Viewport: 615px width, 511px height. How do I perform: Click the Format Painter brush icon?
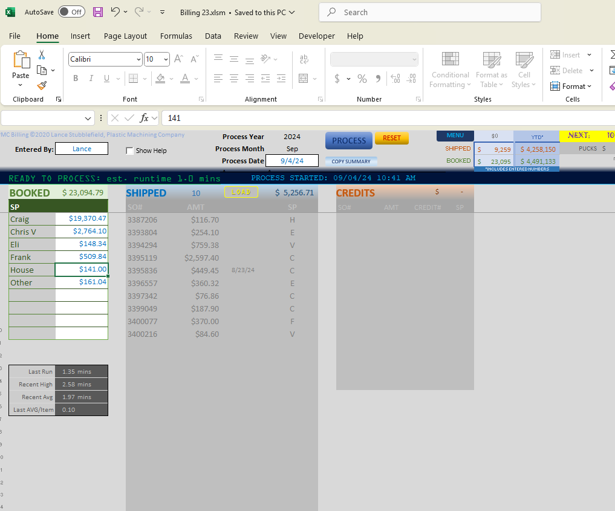tap(42, 86)
